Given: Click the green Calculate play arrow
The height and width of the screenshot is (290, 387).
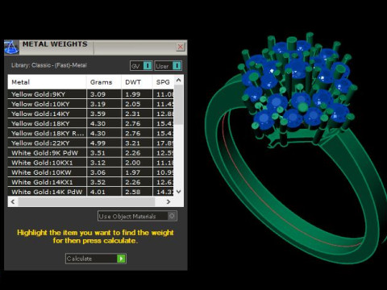Looking at the screenshot, I should tap(121, 259).
